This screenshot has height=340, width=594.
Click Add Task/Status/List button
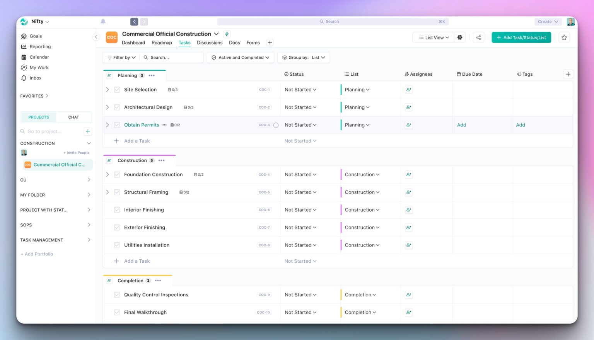[521, 37]
